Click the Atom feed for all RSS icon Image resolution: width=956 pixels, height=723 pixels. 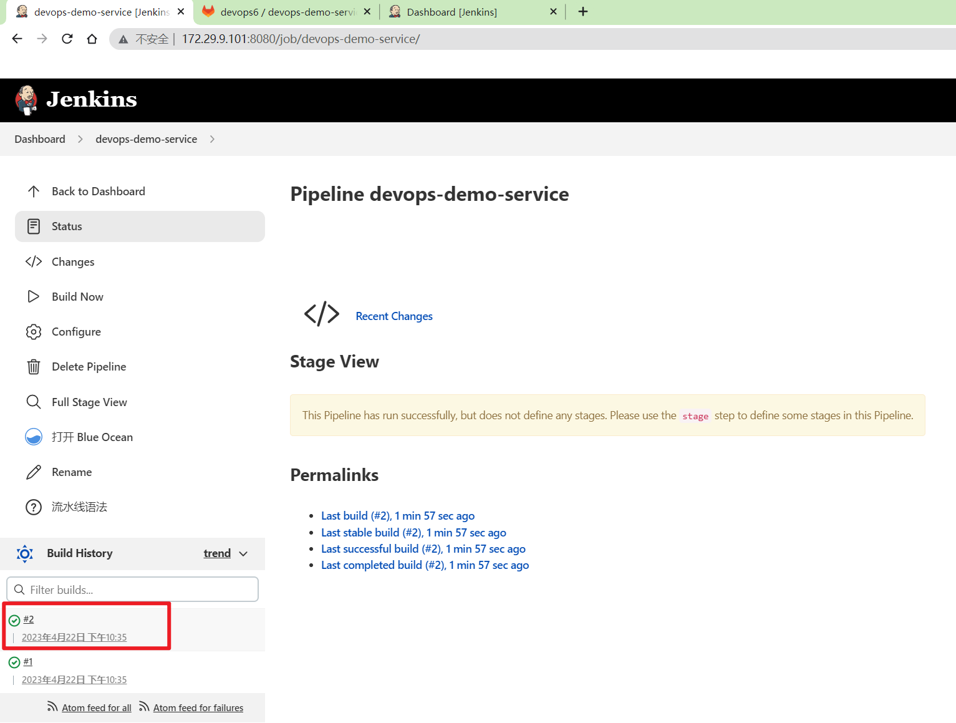(x=52, y=707)
